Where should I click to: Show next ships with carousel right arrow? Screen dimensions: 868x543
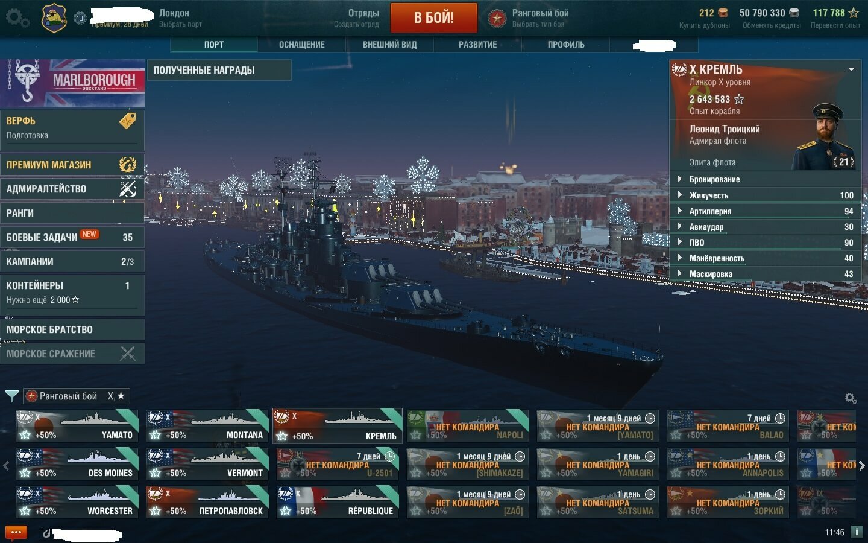(x=861, y=465)
